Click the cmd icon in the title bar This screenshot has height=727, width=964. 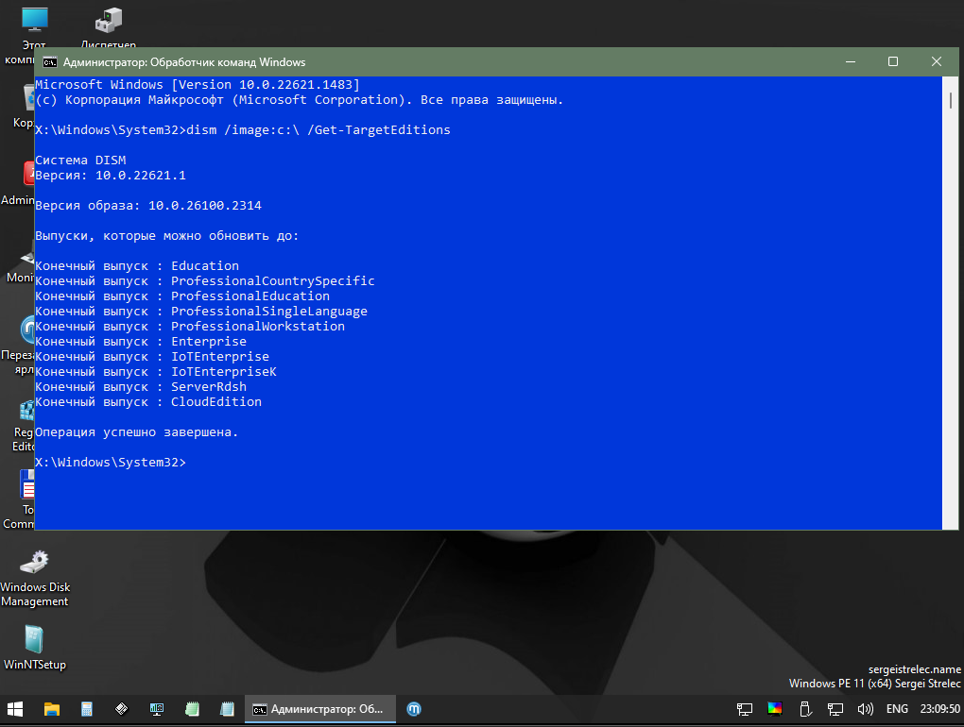pos(49,62)
